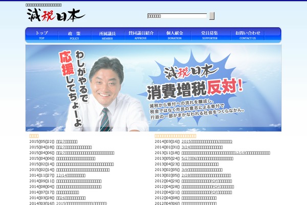The image size is (307, 205).
Task: Open the 政策 POLICY menu item
Action: pos(74,35)
